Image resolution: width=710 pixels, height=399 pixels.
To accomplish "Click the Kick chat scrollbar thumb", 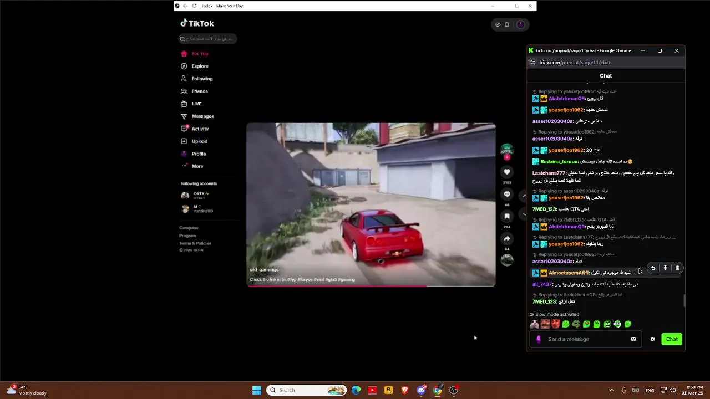I will click(x=684, y=300).
